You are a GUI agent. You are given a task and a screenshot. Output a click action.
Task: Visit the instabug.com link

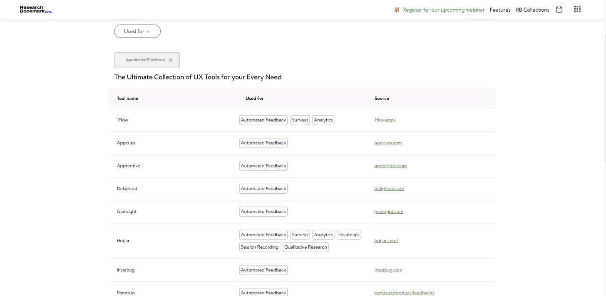(388, 270)
